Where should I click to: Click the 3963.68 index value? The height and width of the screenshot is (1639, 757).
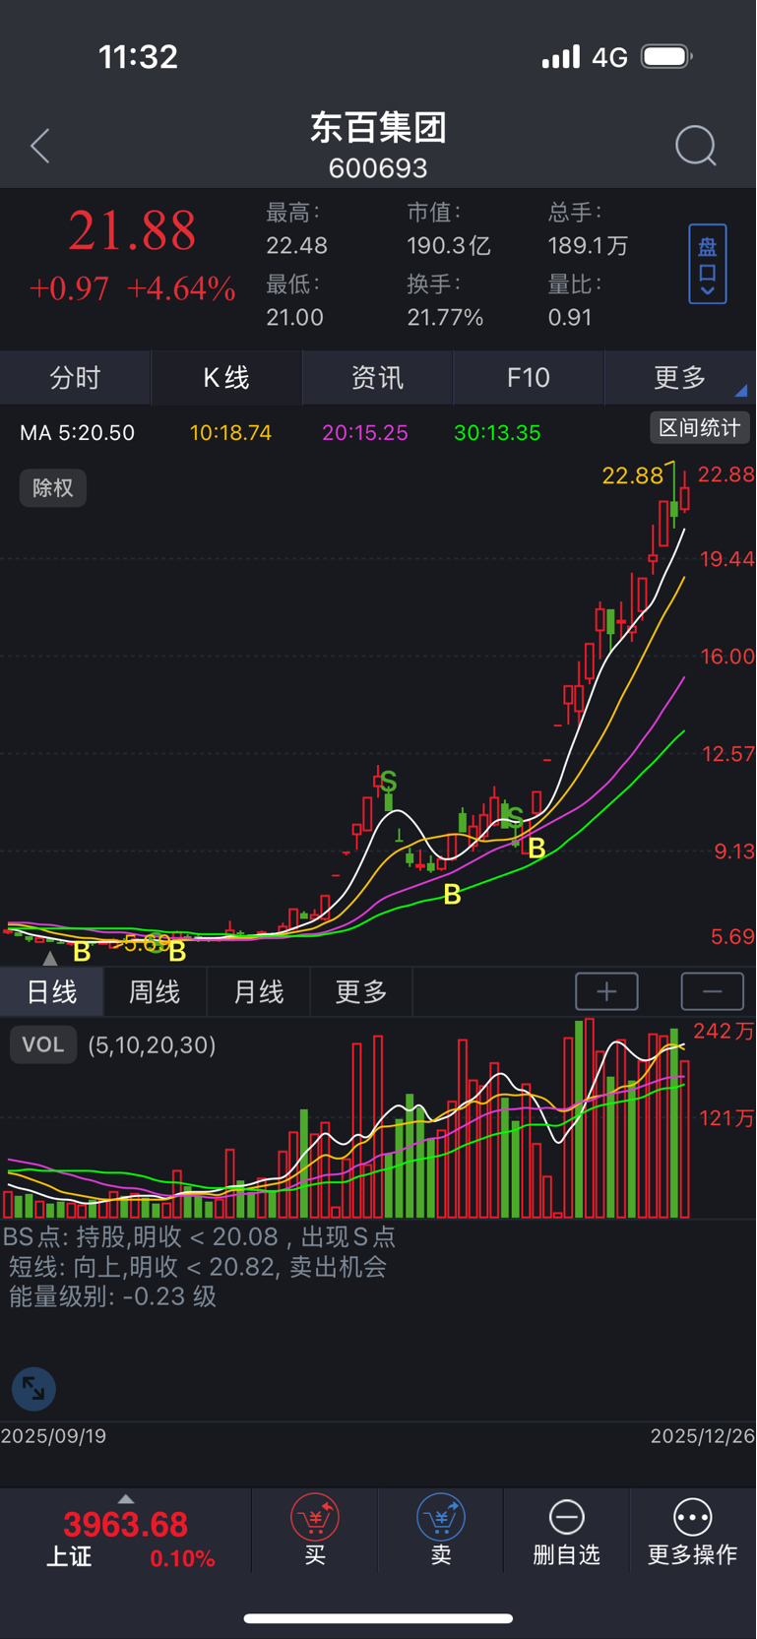pyautogui.click(x=125, y=1525)
